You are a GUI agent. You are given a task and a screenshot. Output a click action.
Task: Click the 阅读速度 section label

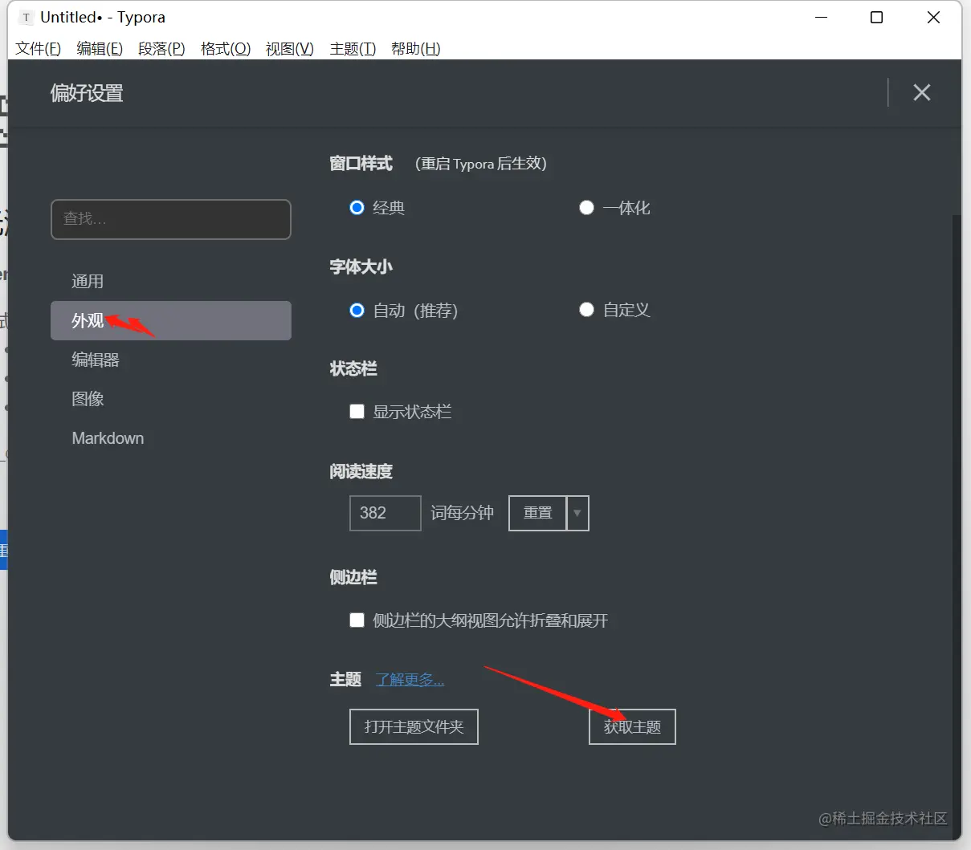coord(361,471)
